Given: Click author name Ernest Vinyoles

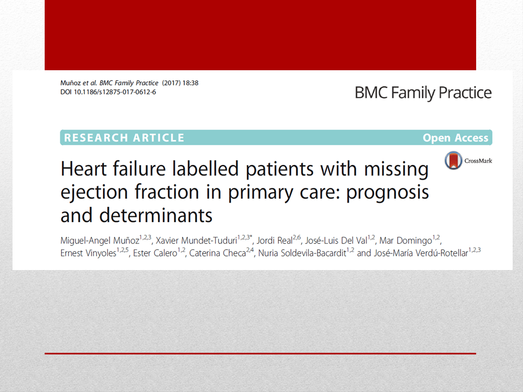Looking at the screenshot, I should pos(88,253).
